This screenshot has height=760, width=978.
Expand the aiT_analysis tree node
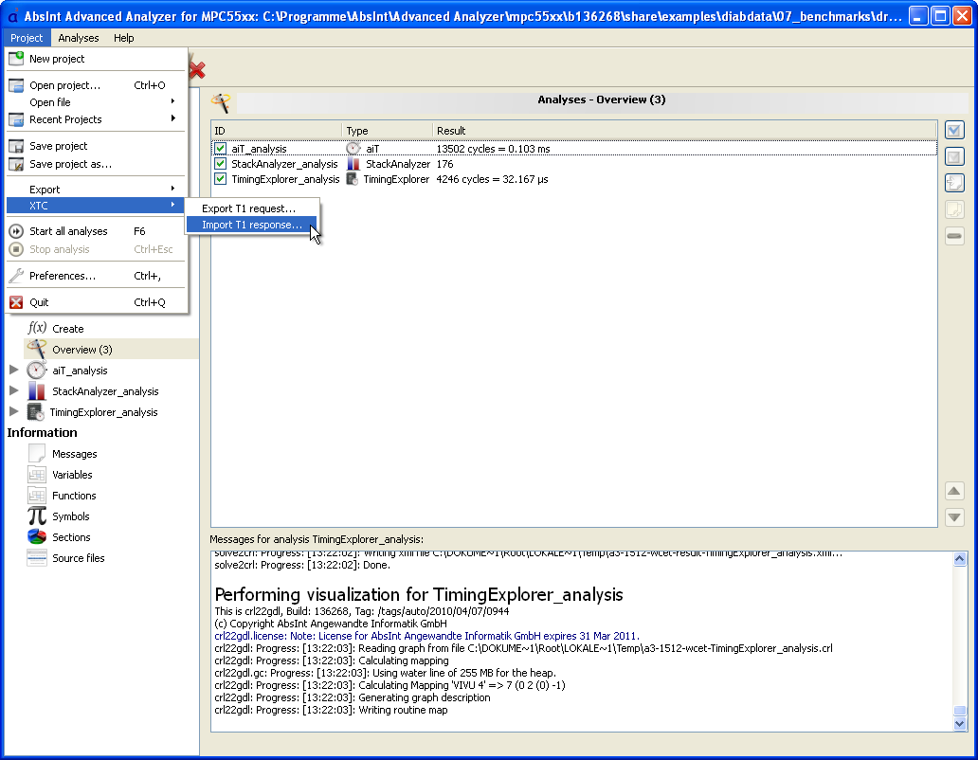pos(13,371)
